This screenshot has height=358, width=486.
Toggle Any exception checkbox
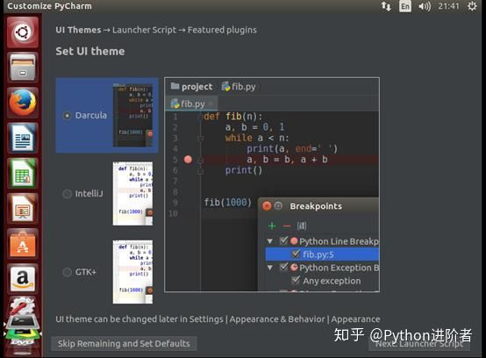coord(296,281)
